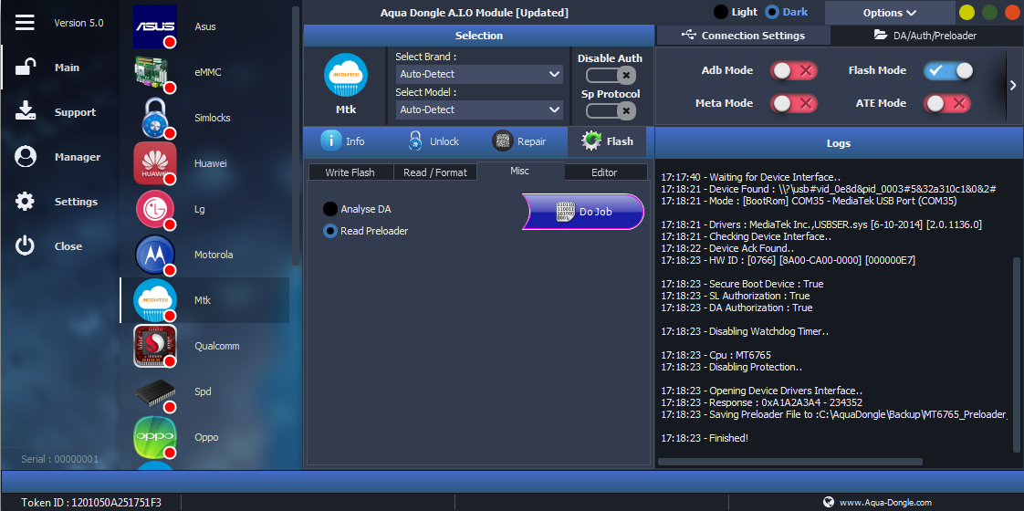Viewport: 1024px width, 511px height.
Task: Click the Manager user icon
Action: coord(25,157)
